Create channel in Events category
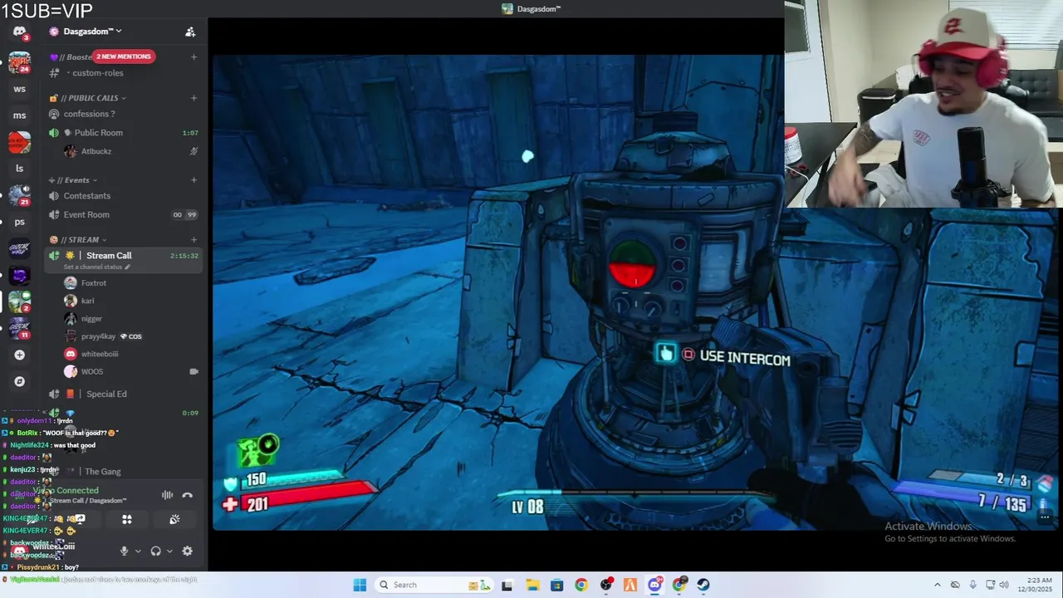1063x598 pixels. [x=193, y=180]
